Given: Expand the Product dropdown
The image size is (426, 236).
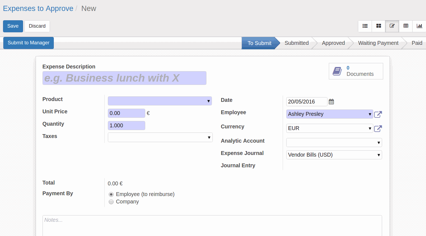Looking at the screenshot, I should pos(160,101).
